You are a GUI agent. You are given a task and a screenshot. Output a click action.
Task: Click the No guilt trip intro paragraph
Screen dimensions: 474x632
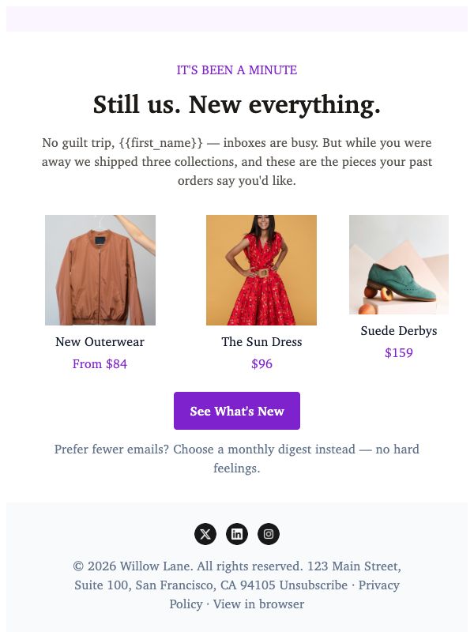[x=236, y=162]
